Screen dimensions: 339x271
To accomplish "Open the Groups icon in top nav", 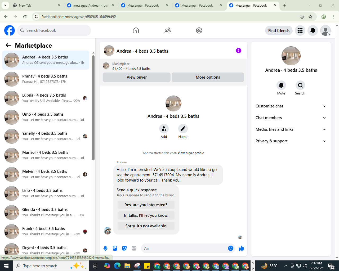I will [199, 30].
